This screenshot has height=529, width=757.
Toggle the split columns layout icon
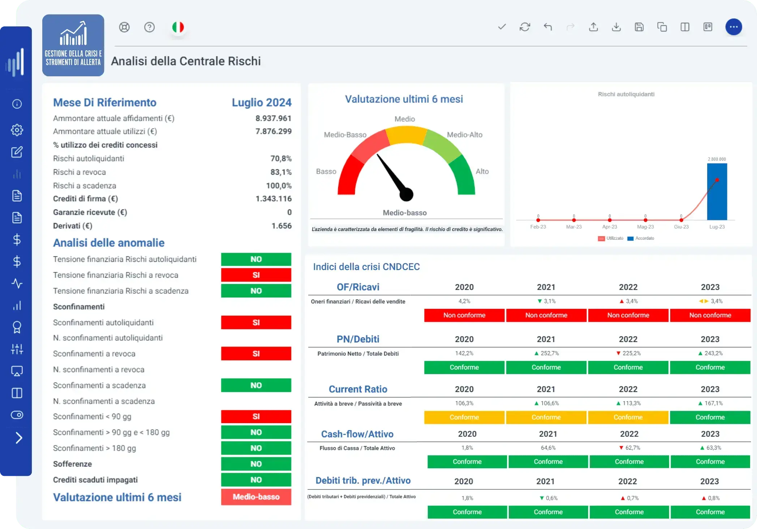point(685,27)
